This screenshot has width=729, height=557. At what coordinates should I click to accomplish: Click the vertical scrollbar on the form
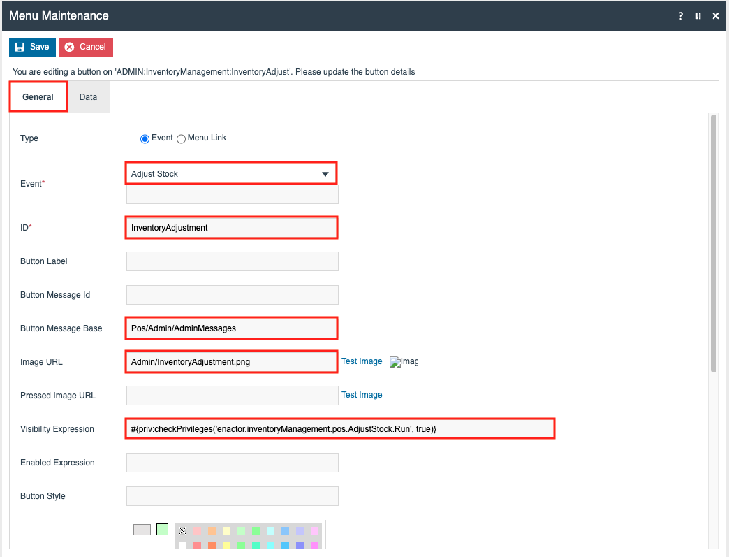point(713,245)
